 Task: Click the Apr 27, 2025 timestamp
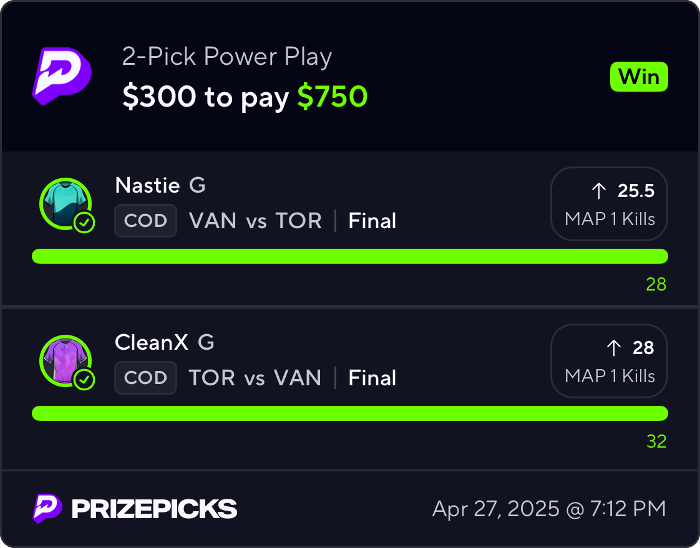click(549, 509)
